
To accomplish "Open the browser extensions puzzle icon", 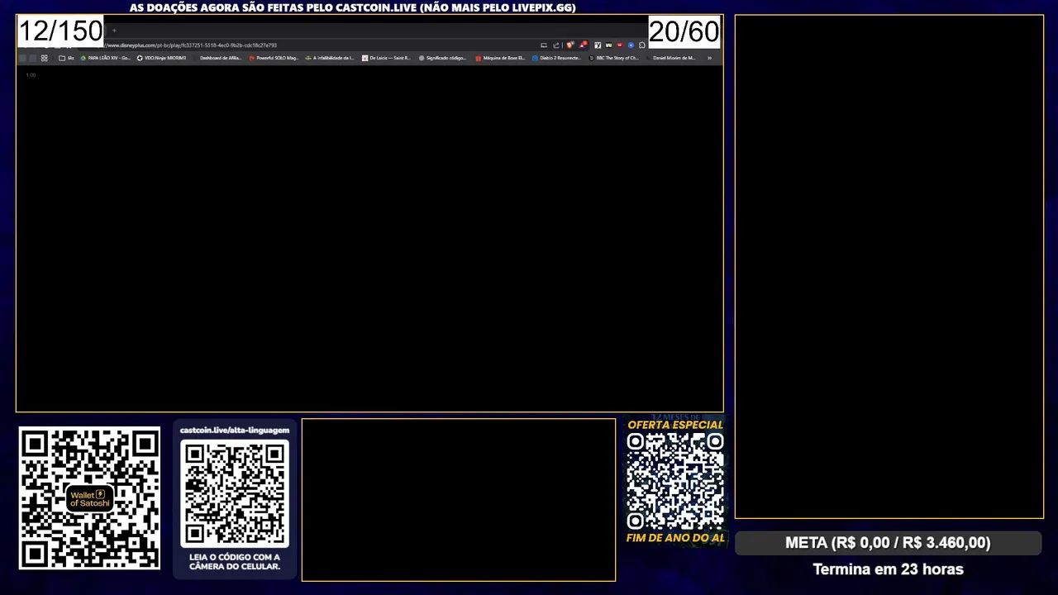I will point(642,45).
